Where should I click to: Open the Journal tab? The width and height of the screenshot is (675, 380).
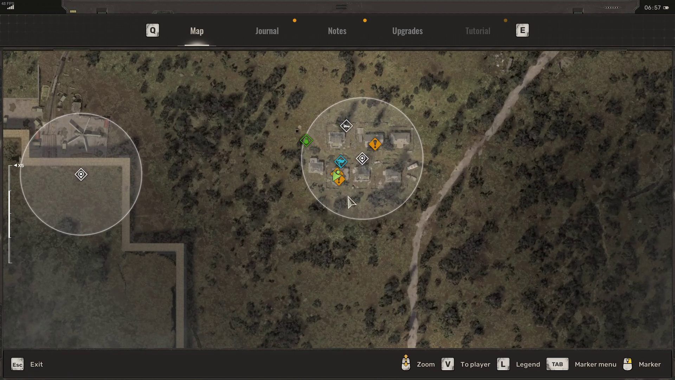(267, 31)
